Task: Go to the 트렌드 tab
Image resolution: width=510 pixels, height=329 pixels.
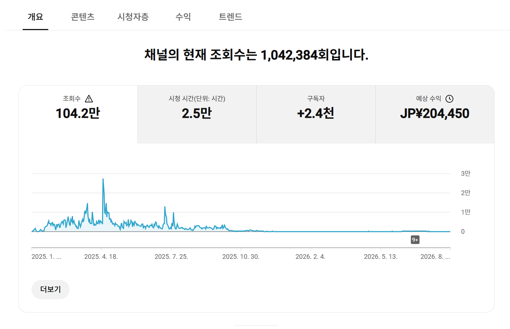Action: coord(230,17)
